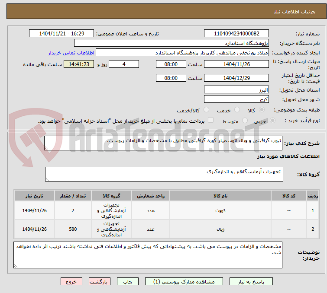Select the خدمت radio button
This screenshot has width=327, height=293.
237,110
